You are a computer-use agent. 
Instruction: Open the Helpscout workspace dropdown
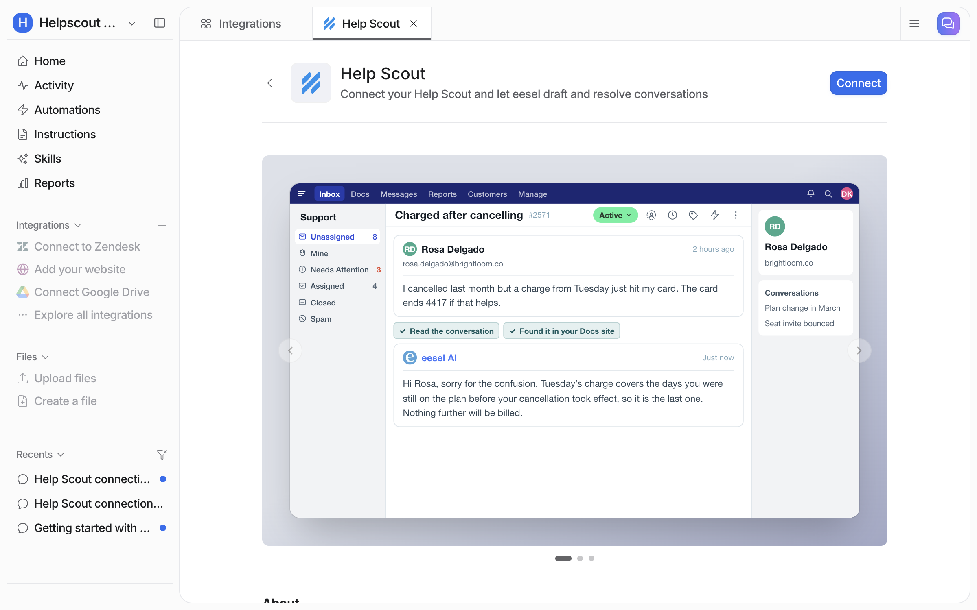[131, 23]
